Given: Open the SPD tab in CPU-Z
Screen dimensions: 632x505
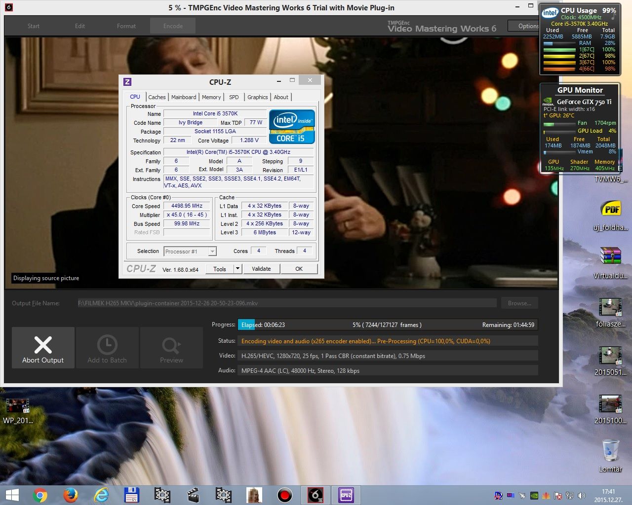Looking at the screenshot, I should [234, 97].
